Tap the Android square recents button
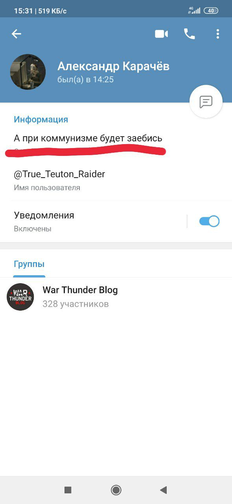This screenshot has height=504, width=232. (68, 490)
